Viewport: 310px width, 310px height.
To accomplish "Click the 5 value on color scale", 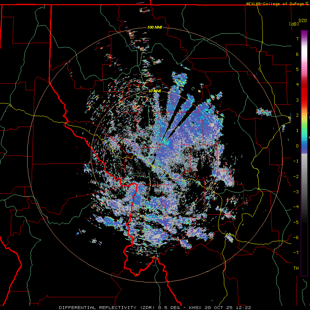I will click(x=297, y=69).
